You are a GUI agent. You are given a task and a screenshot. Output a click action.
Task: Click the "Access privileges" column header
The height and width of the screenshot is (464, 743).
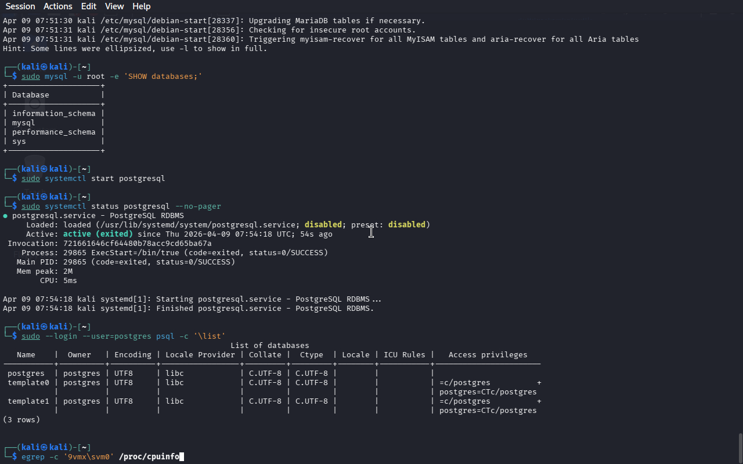[x=488, y=355]
